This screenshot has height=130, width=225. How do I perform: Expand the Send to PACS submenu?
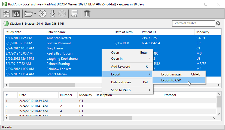[x=127, y=90]
